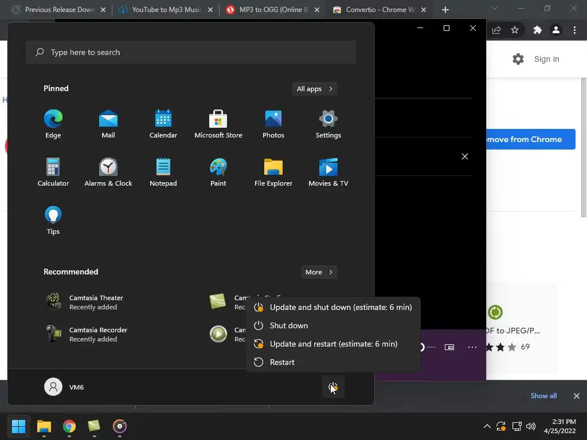Switch to Previous Release Downloads tab
The width and height of the screenshot is (587, 440).
coord(59,10)
